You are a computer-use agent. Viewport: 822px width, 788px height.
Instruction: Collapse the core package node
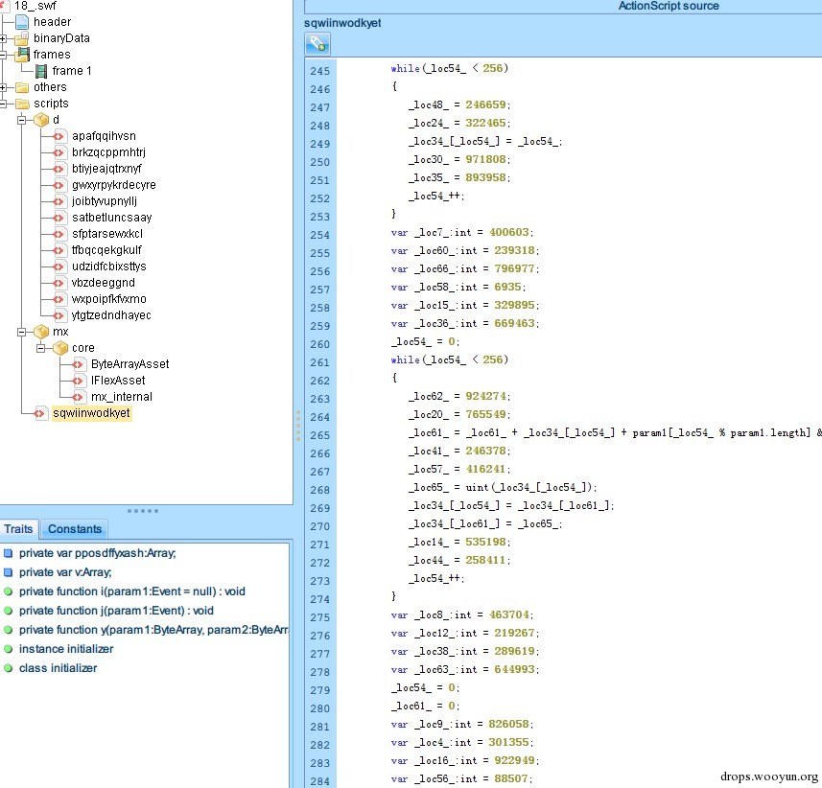click(x=41, y=348)
